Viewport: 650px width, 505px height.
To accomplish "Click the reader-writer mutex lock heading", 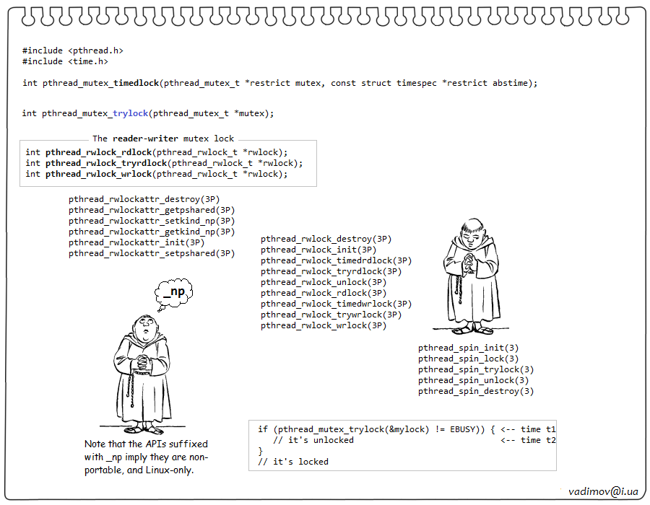I will (x=163, y=139).
